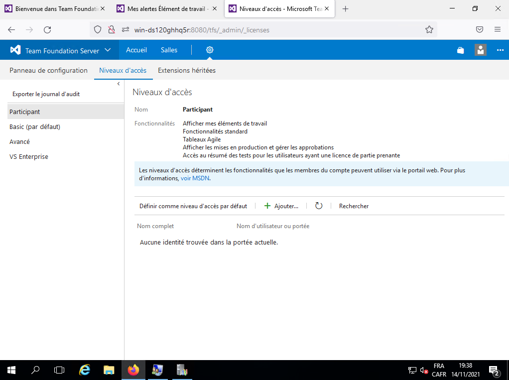Open File Explorer from the taskbar
Screen dimensions: 509x380
[x=109, y=370]
